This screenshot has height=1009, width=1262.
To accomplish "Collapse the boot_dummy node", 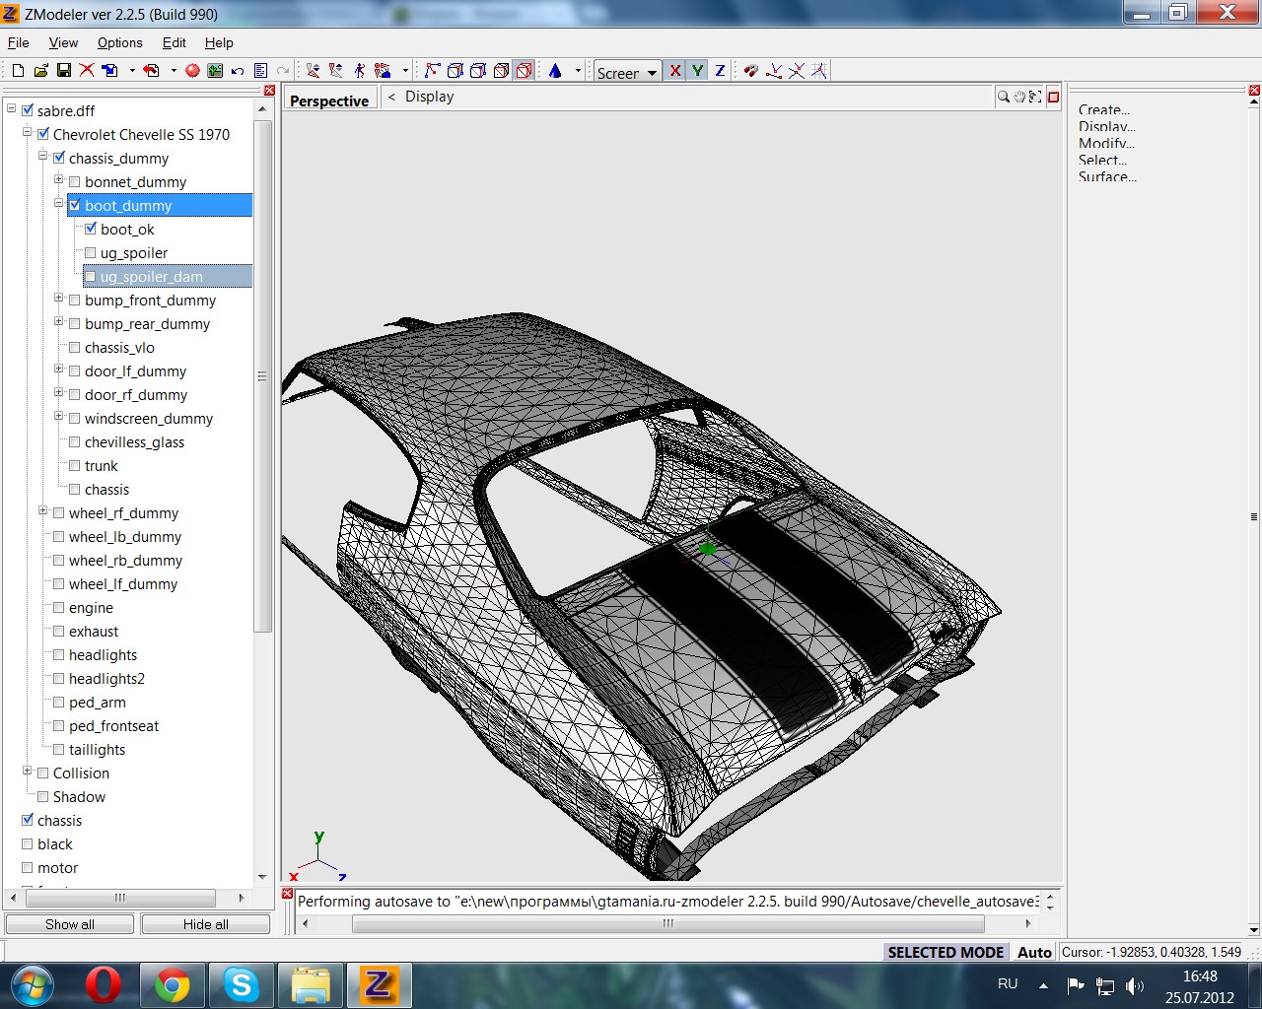I will click(58, 204).
